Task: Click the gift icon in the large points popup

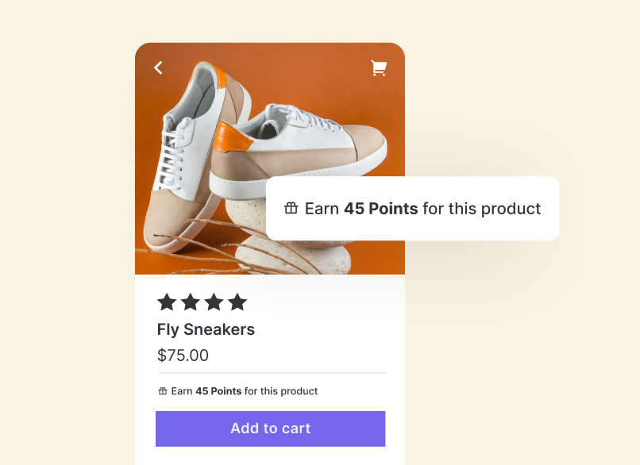Action: click(291, 209)
